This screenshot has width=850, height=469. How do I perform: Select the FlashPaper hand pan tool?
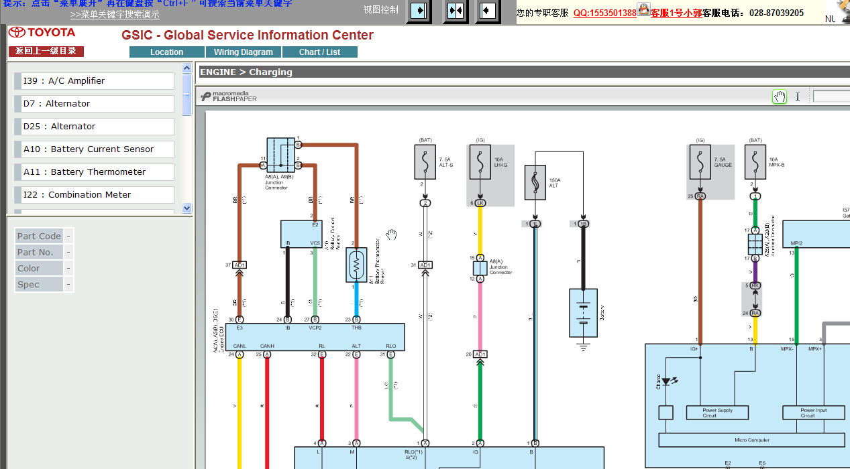tap(779, 96)
